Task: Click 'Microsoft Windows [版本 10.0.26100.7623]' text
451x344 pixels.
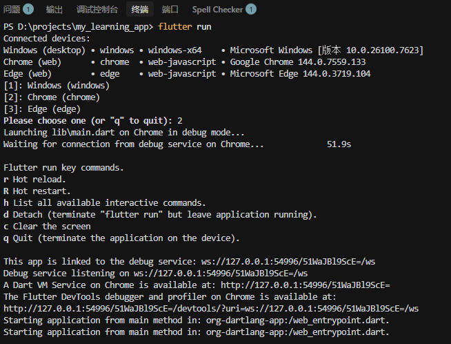Action: click(x=327, y=50)
